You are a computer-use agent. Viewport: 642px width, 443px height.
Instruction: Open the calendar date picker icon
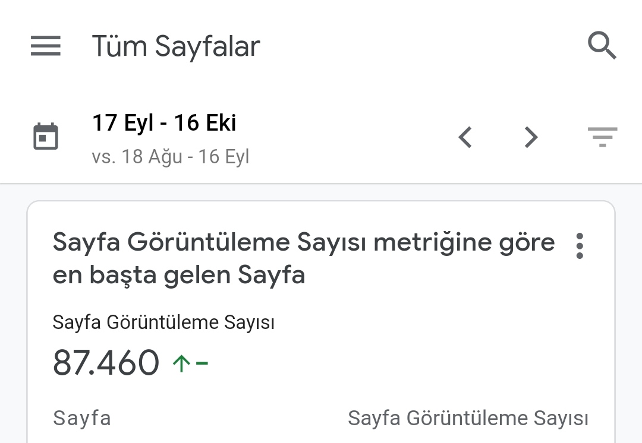point(45,136)
